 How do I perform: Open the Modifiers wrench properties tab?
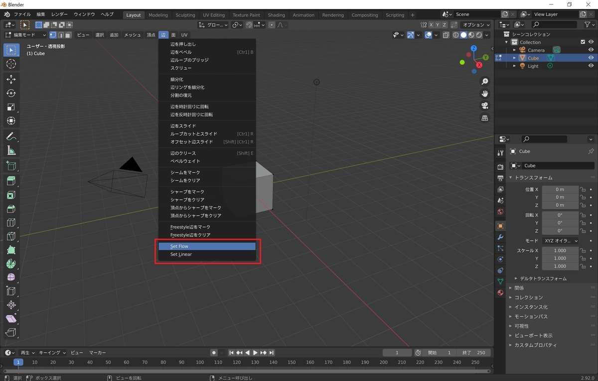(501, 237)
